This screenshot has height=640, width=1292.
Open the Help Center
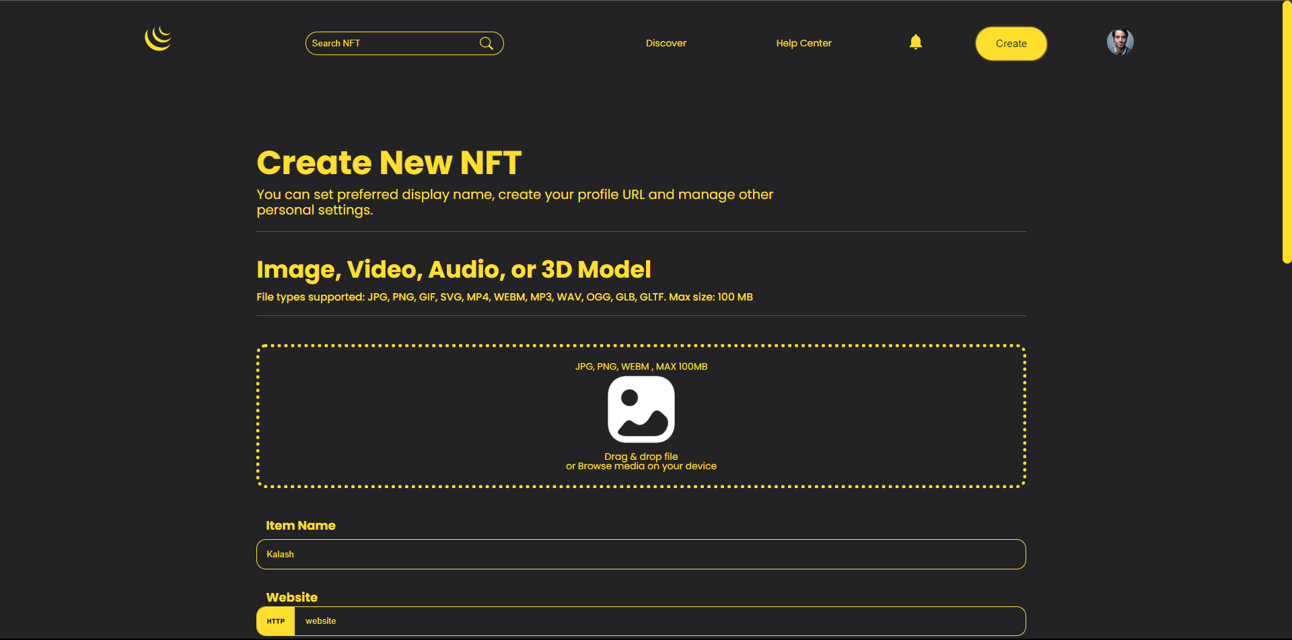(x=803, y=43)
